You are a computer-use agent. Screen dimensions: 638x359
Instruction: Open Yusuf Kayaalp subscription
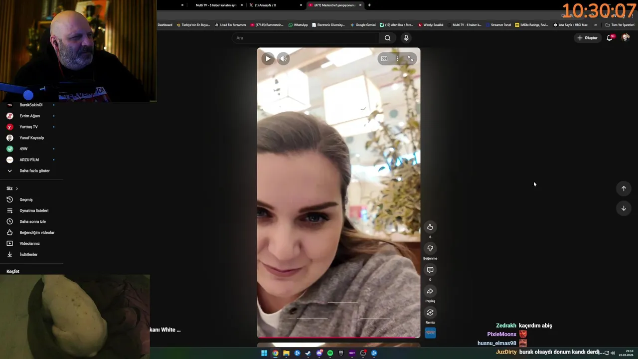(31, 138)
